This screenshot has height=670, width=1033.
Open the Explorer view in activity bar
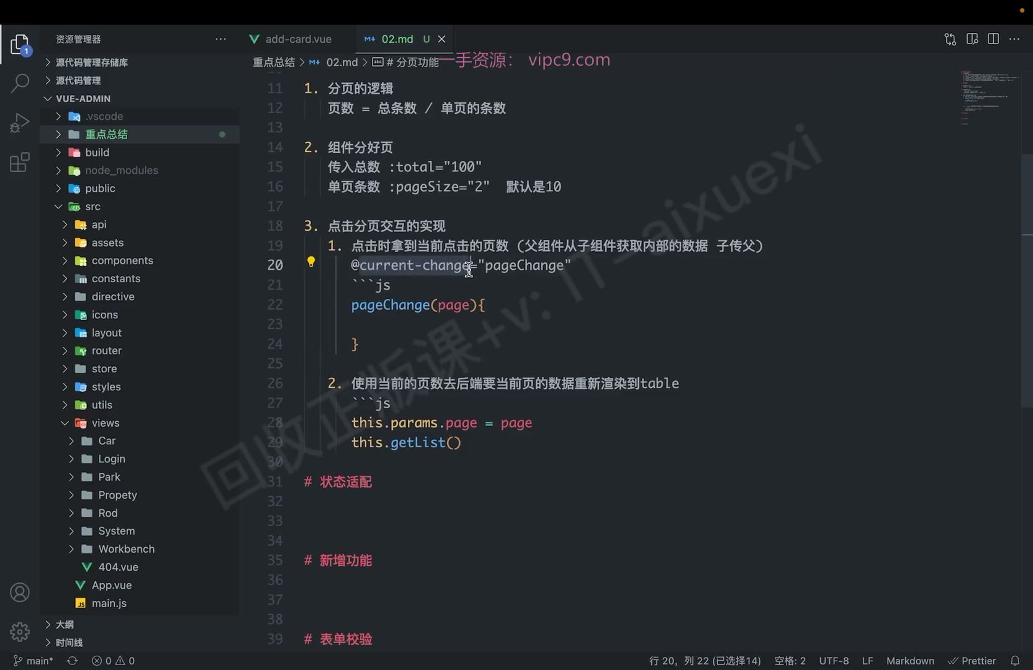click(x=20, y=45)
